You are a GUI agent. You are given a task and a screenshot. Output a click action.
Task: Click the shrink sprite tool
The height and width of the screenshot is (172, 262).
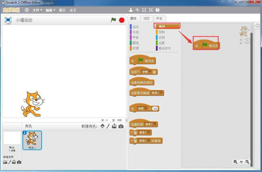151,10
